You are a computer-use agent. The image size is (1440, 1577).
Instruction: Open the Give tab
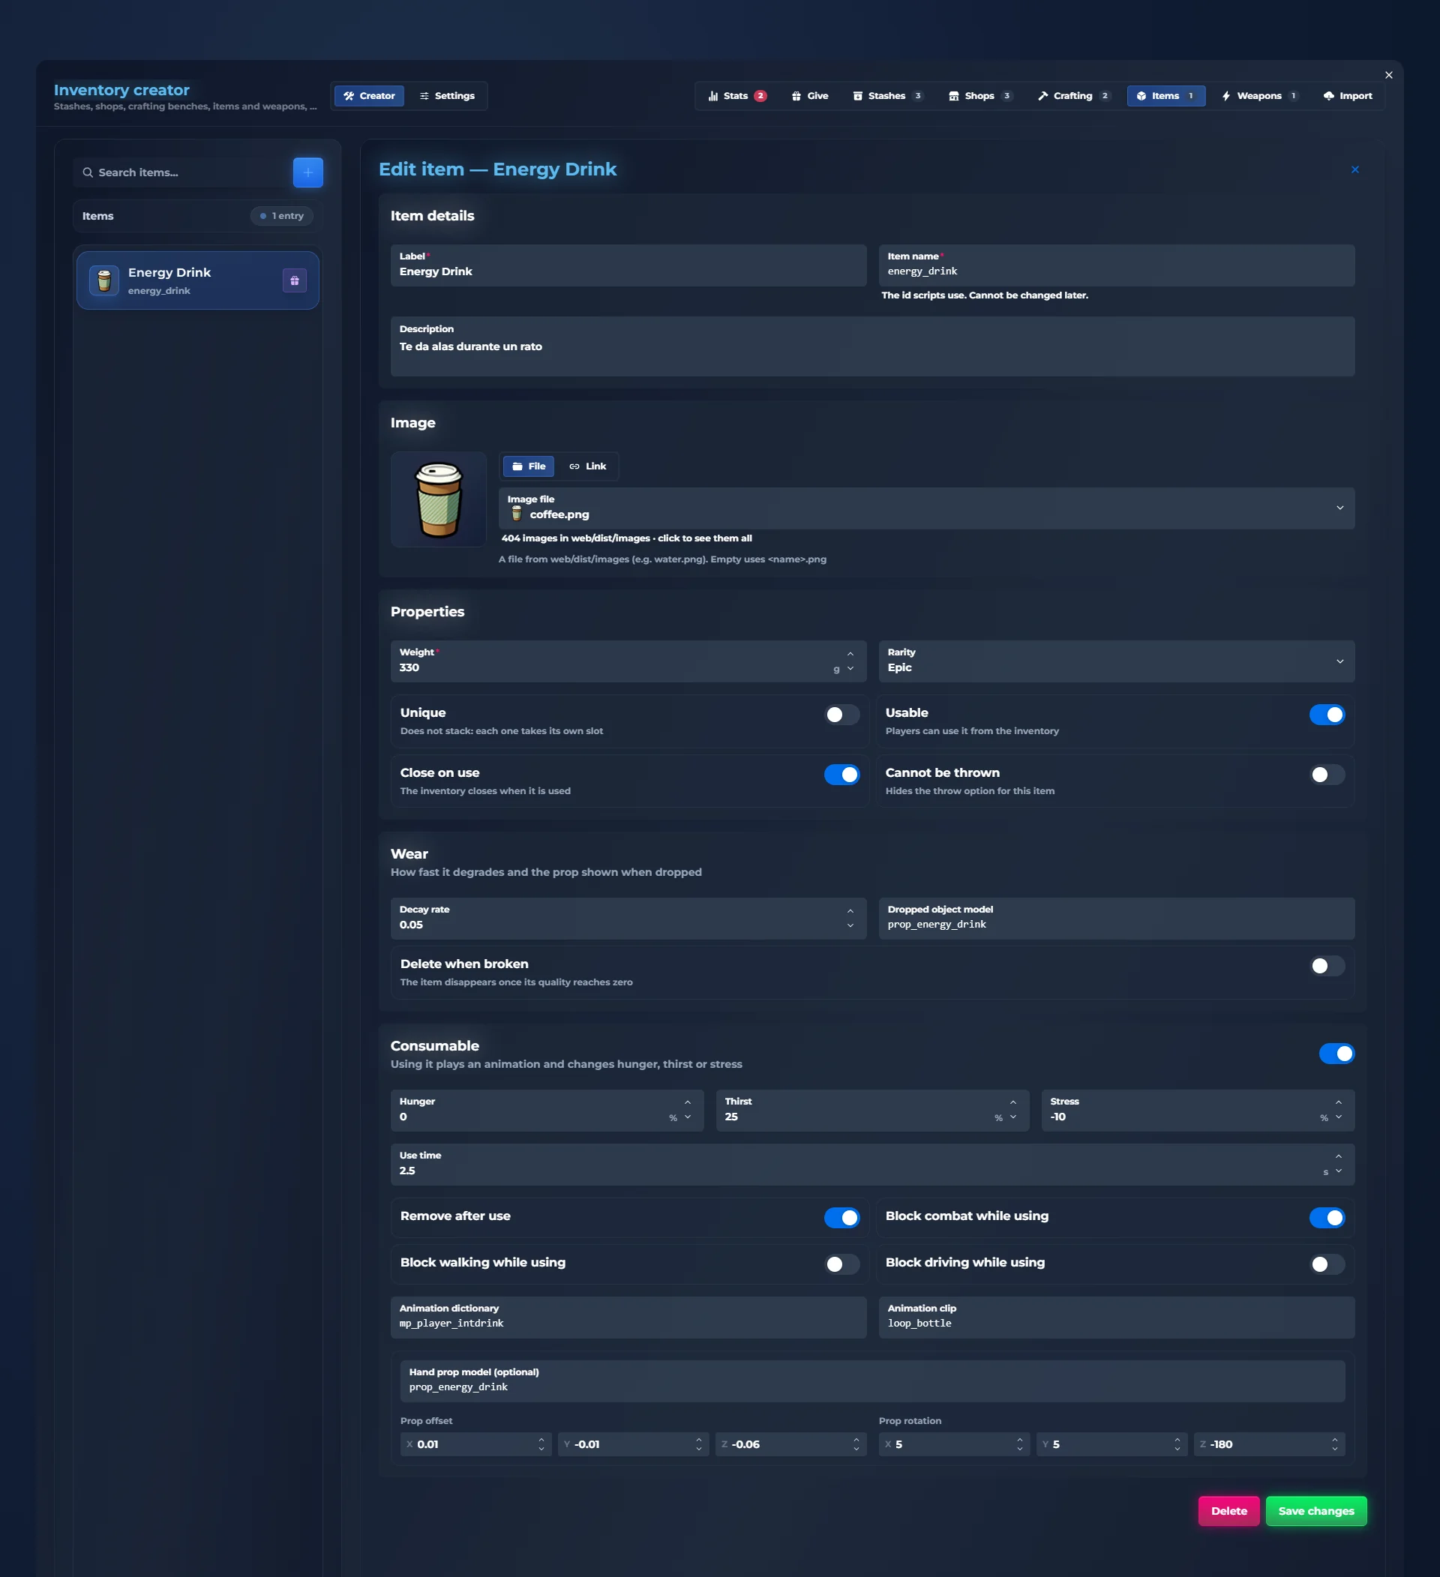[x=809, y=95]
